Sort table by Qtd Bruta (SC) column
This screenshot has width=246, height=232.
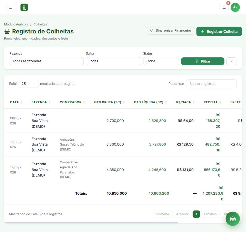109,102
